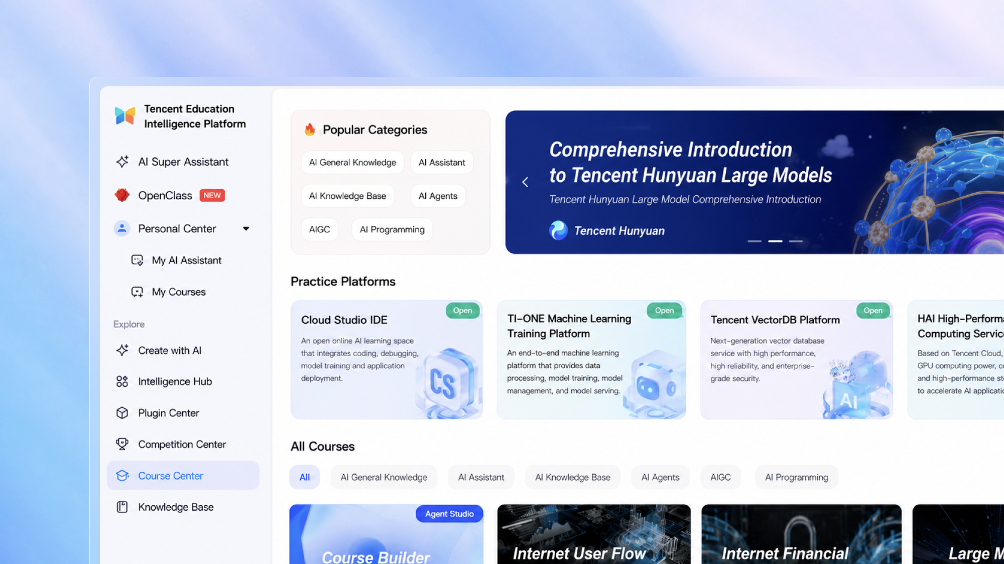The width and height of the screenshot is (1004, 564).
Task: Click the red OpenClass icon
Action: point(122,195)
